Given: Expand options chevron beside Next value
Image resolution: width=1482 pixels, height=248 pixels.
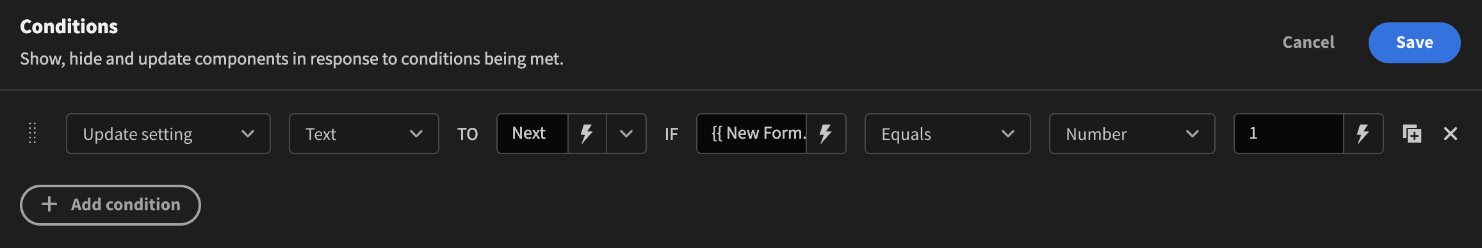Looking at the screenshot, I should [626, 134].
